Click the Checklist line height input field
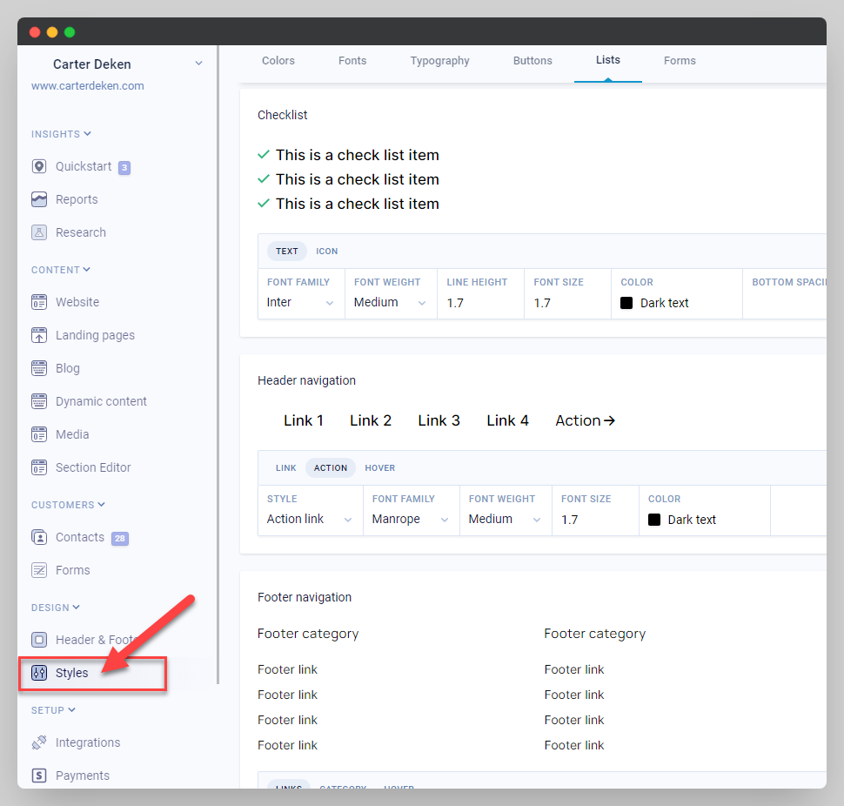The image size is (844, 806). pyautogui.click(x=479, y=303)
